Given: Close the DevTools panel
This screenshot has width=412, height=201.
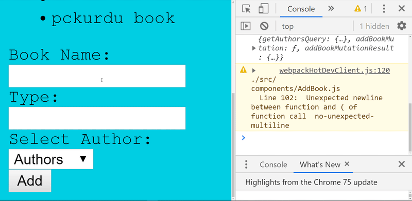Looking at the screenshot, I should click(402, 9).
